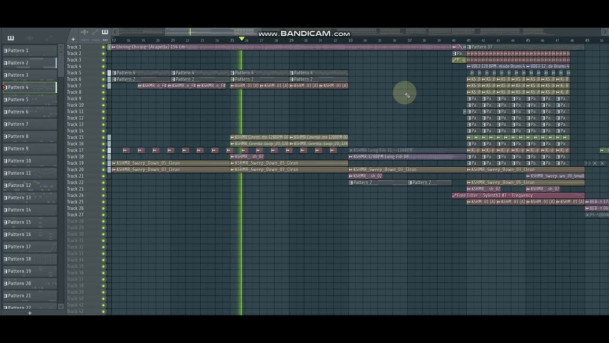This screenshot has width=609, height=343.
Task: Mute Track 19 via its green indicator
Action: pos(103,163)
